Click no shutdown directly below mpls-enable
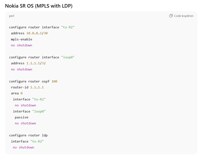This screenshot has height=159, width=201. (21, 45)
